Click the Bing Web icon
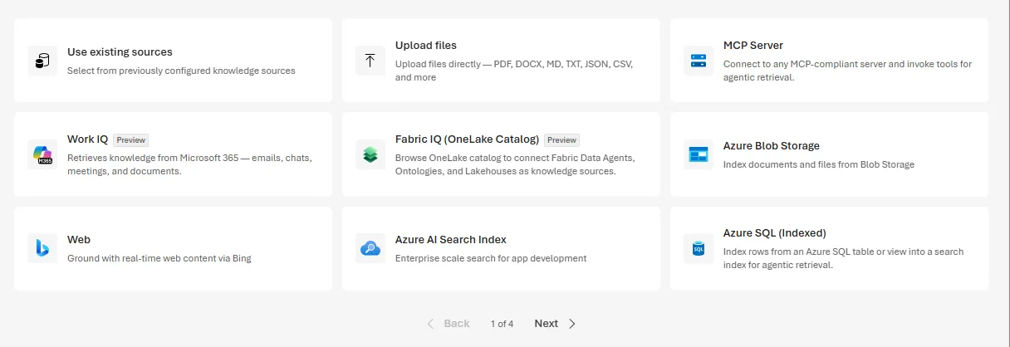1010x347 pixels. click(42, 248)
